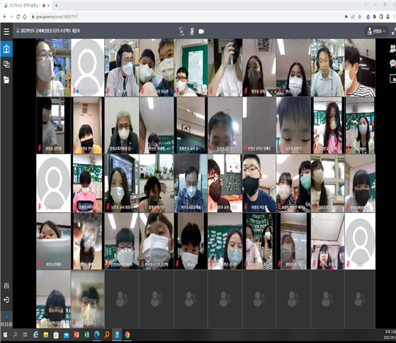Image resolution: width=396 pixels, height=343 pixels.
Task: Open a new browser tab with plus button
Action: pyautogui.click(x=57, y=5)
